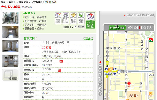Open the 格局圖 floor plan thumbnail
Screen dimensions: 157x100
pyautogui.click(x=10, y=75)
